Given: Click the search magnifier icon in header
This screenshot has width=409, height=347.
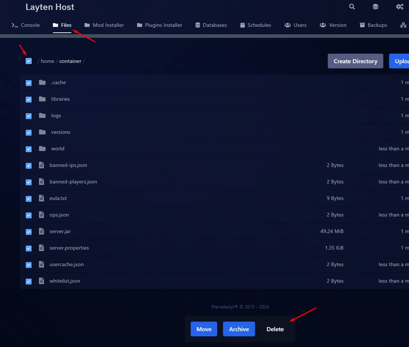Looking at the screenshot, I should 352,7.
